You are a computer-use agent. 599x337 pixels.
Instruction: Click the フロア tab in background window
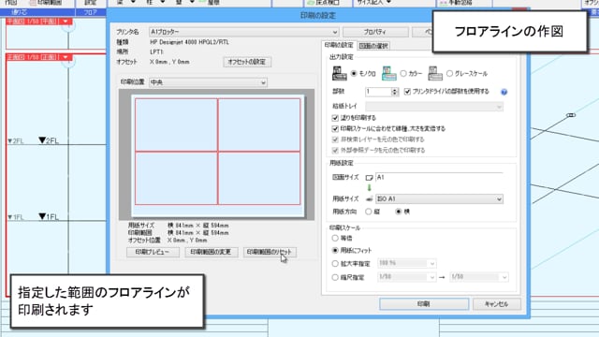coord(91,12)
